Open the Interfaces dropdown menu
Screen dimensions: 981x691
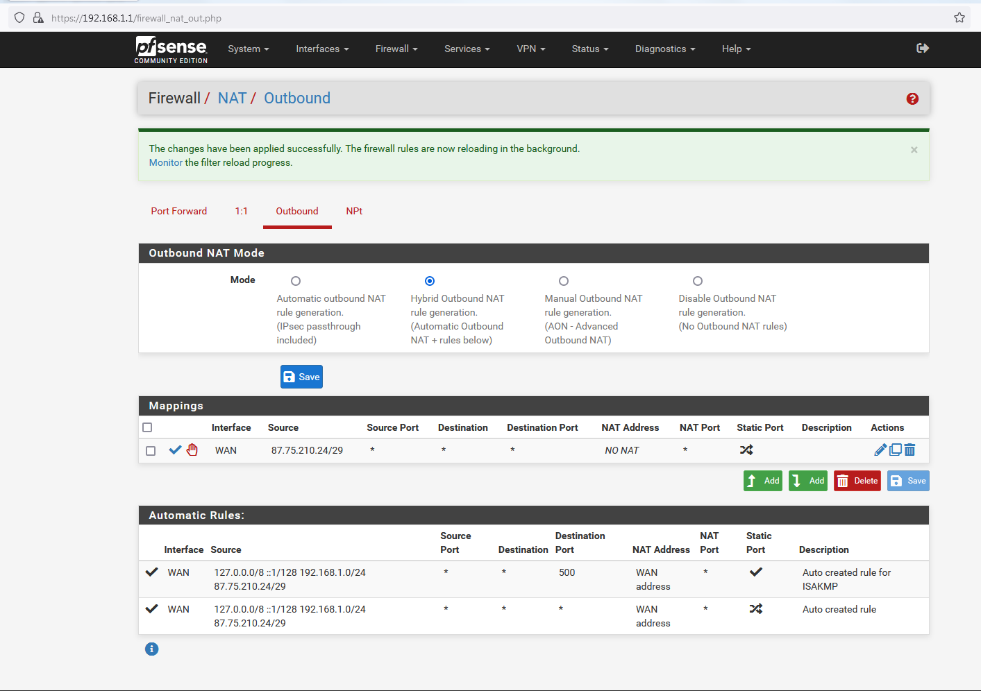click(322, 49)
